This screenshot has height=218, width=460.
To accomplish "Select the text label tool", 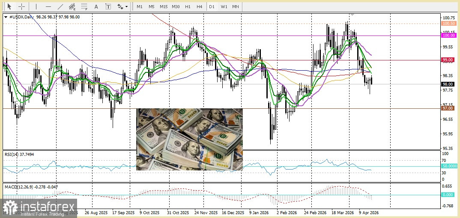I will point(108,7).
